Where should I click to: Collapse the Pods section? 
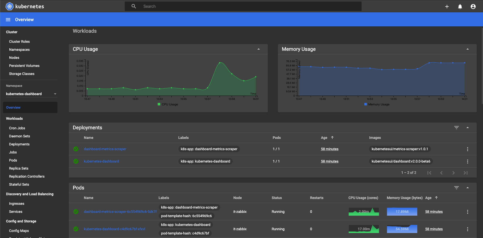pos(468,188)
